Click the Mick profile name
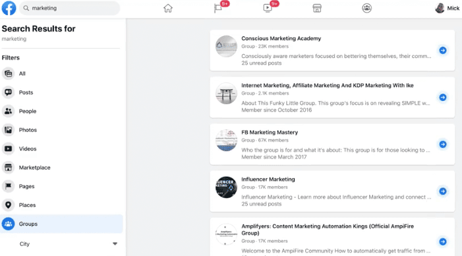 point(453,9)
